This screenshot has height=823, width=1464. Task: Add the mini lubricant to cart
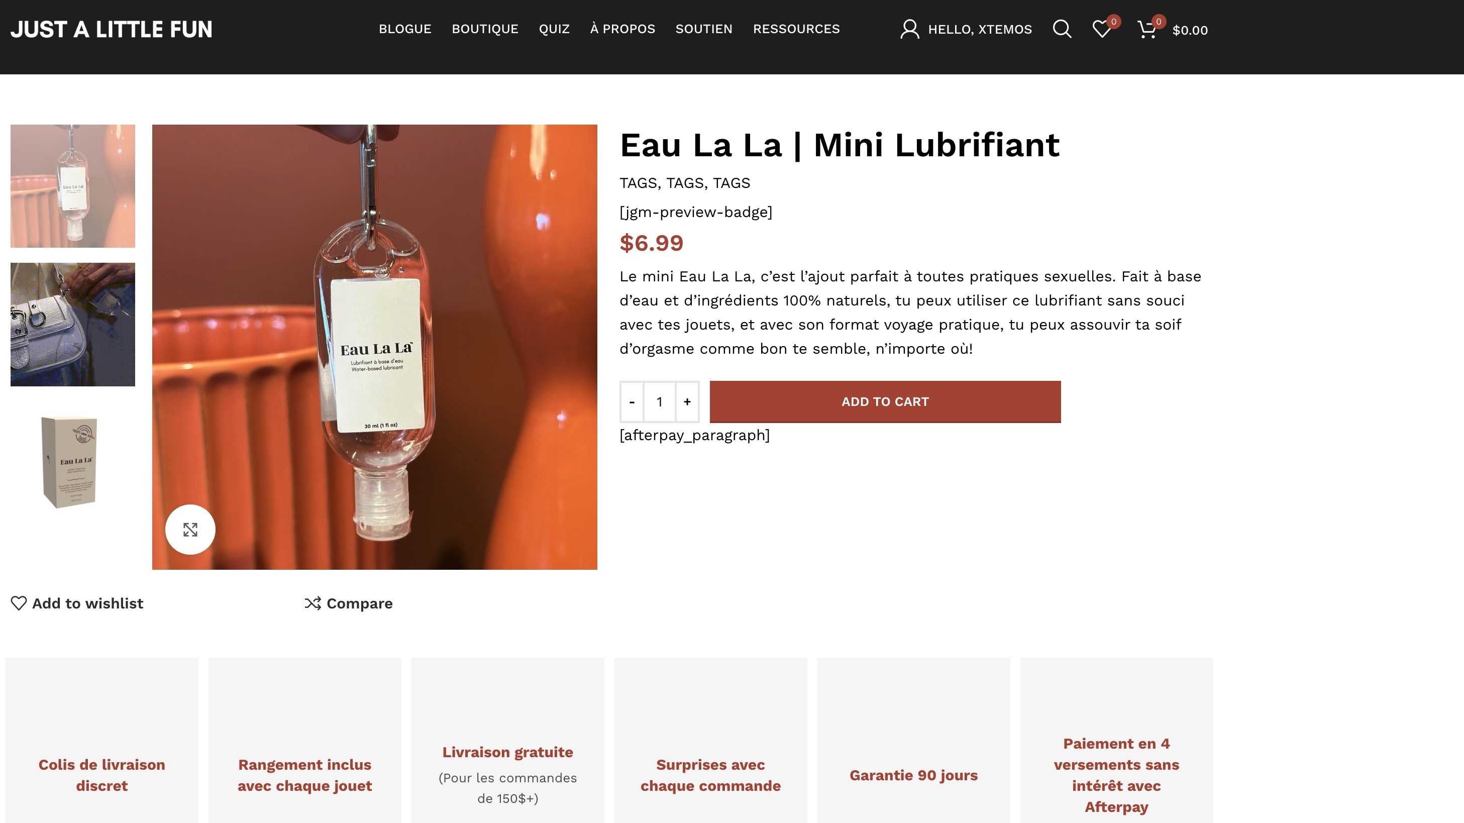(885, 402)
